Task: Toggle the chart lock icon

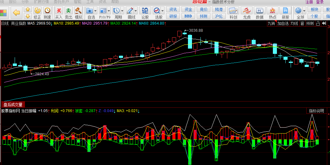Action: click(318, 23)
